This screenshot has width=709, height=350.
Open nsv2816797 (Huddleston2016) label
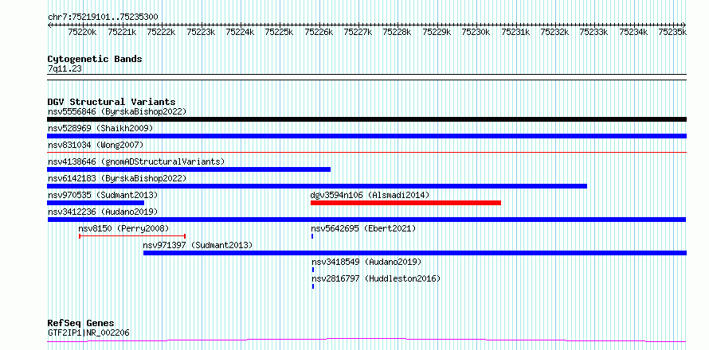coord(376,278)
